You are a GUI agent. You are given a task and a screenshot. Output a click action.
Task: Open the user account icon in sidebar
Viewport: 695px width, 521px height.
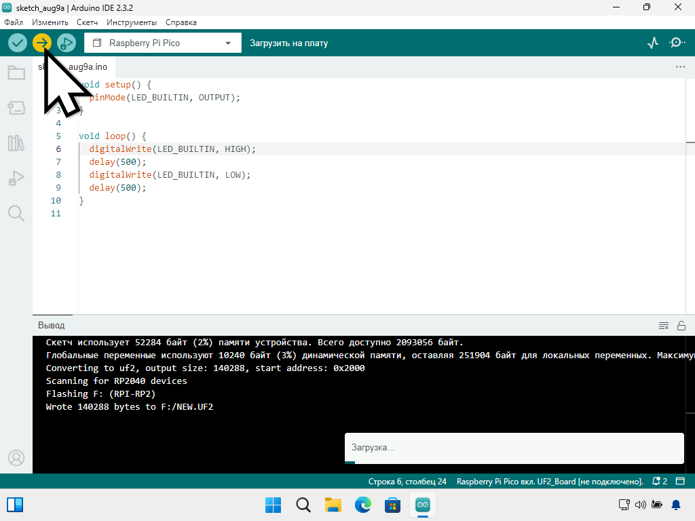click(x=16, y=458)
